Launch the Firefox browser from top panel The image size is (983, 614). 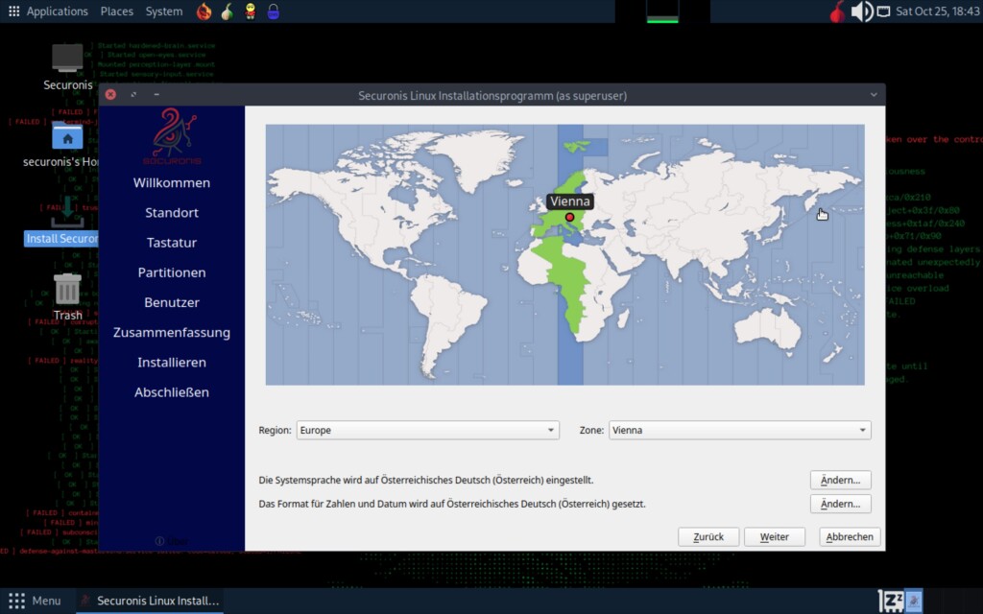pyautogui.click(x=204, y=12)
